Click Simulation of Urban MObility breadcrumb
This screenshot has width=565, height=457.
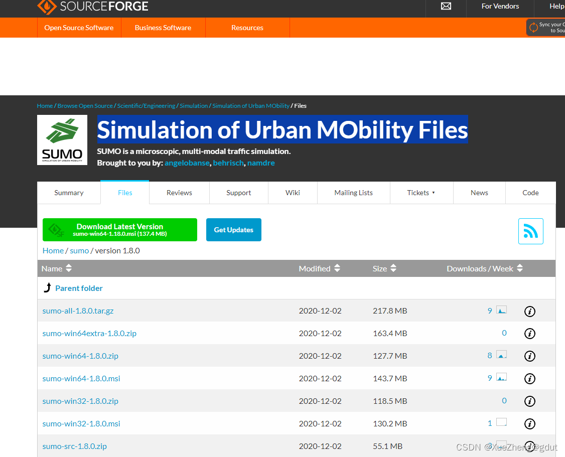click(x=251, y=105)
